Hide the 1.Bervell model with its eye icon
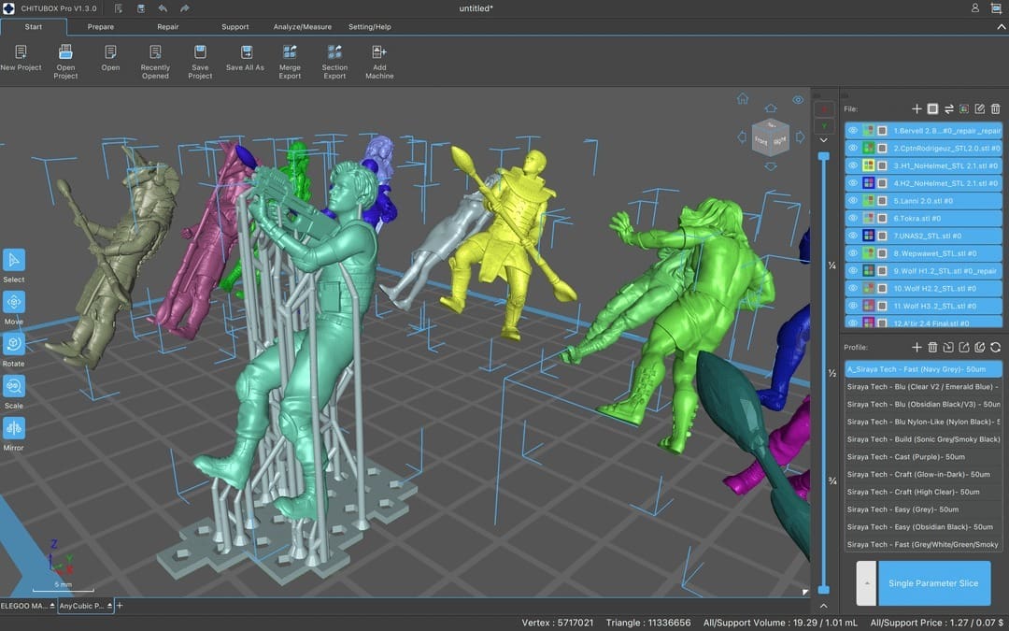The image size is (1009, 631). [x=853, y=131]
